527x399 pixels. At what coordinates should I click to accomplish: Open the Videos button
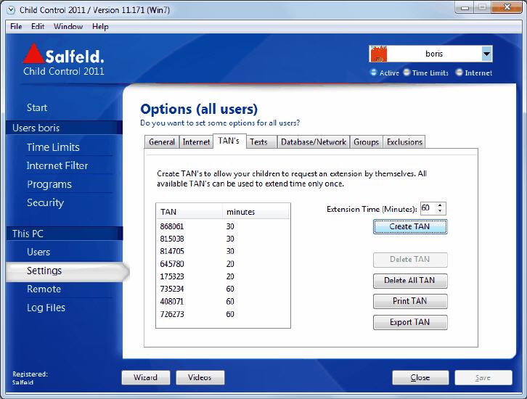pyautogui.click(x=200, y=377)
